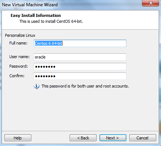The height and width of the screenshot is (146, 161).
Task: Click the Next > button
Action: pyautogui.click(x=113, y=138)
